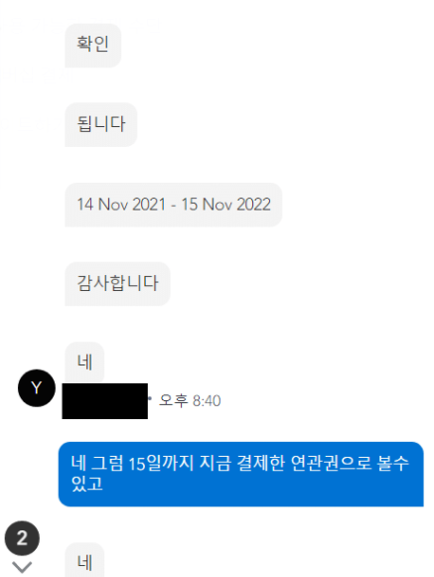Click the dash between the two dates
Screen dimensions: 434x577
click(174, 205)
